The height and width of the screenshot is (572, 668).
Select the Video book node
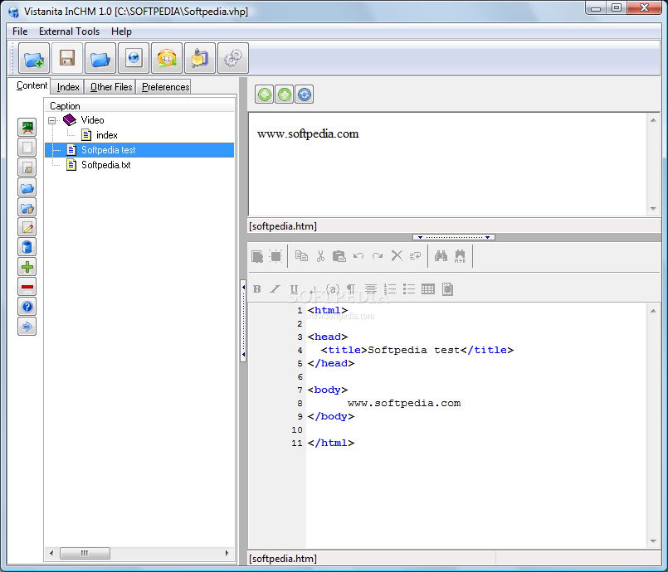92,120
